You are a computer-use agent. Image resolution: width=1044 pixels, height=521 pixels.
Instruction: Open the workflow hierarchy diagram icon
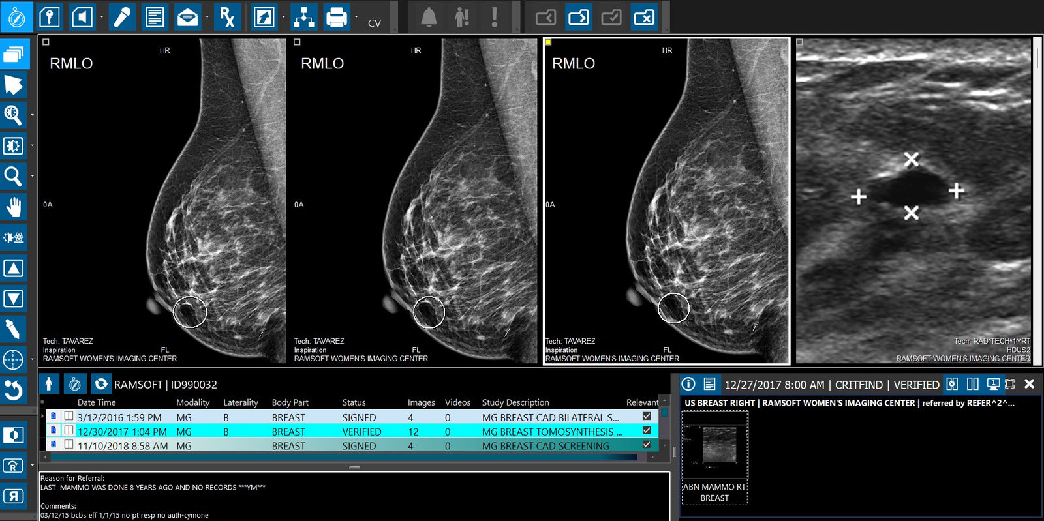[303, 17]
